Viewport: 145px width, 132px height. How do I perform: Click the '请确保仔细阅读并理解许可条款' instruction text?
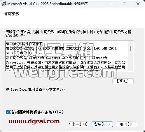click(x=69, y=34)
